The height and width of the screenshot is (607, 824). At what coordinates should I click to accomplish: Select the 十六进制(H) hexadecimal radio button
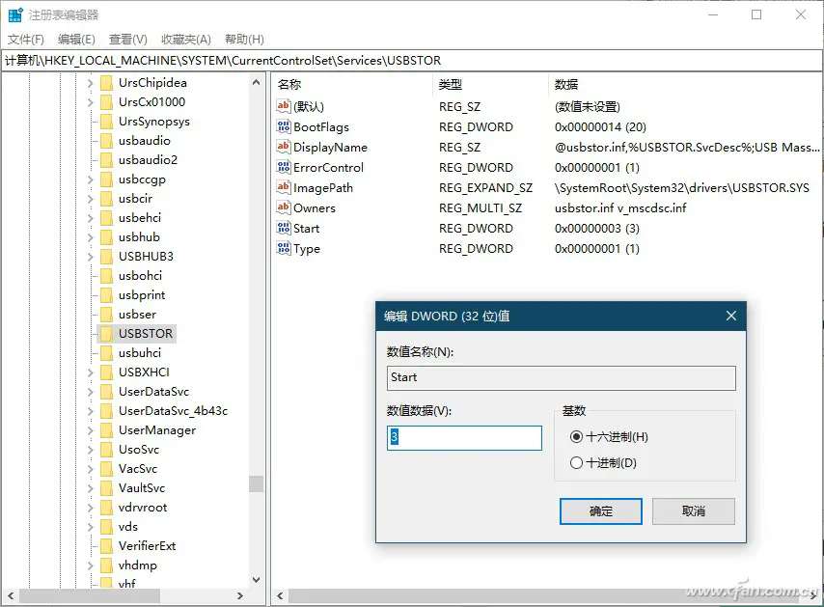click(x=576, y=437)
